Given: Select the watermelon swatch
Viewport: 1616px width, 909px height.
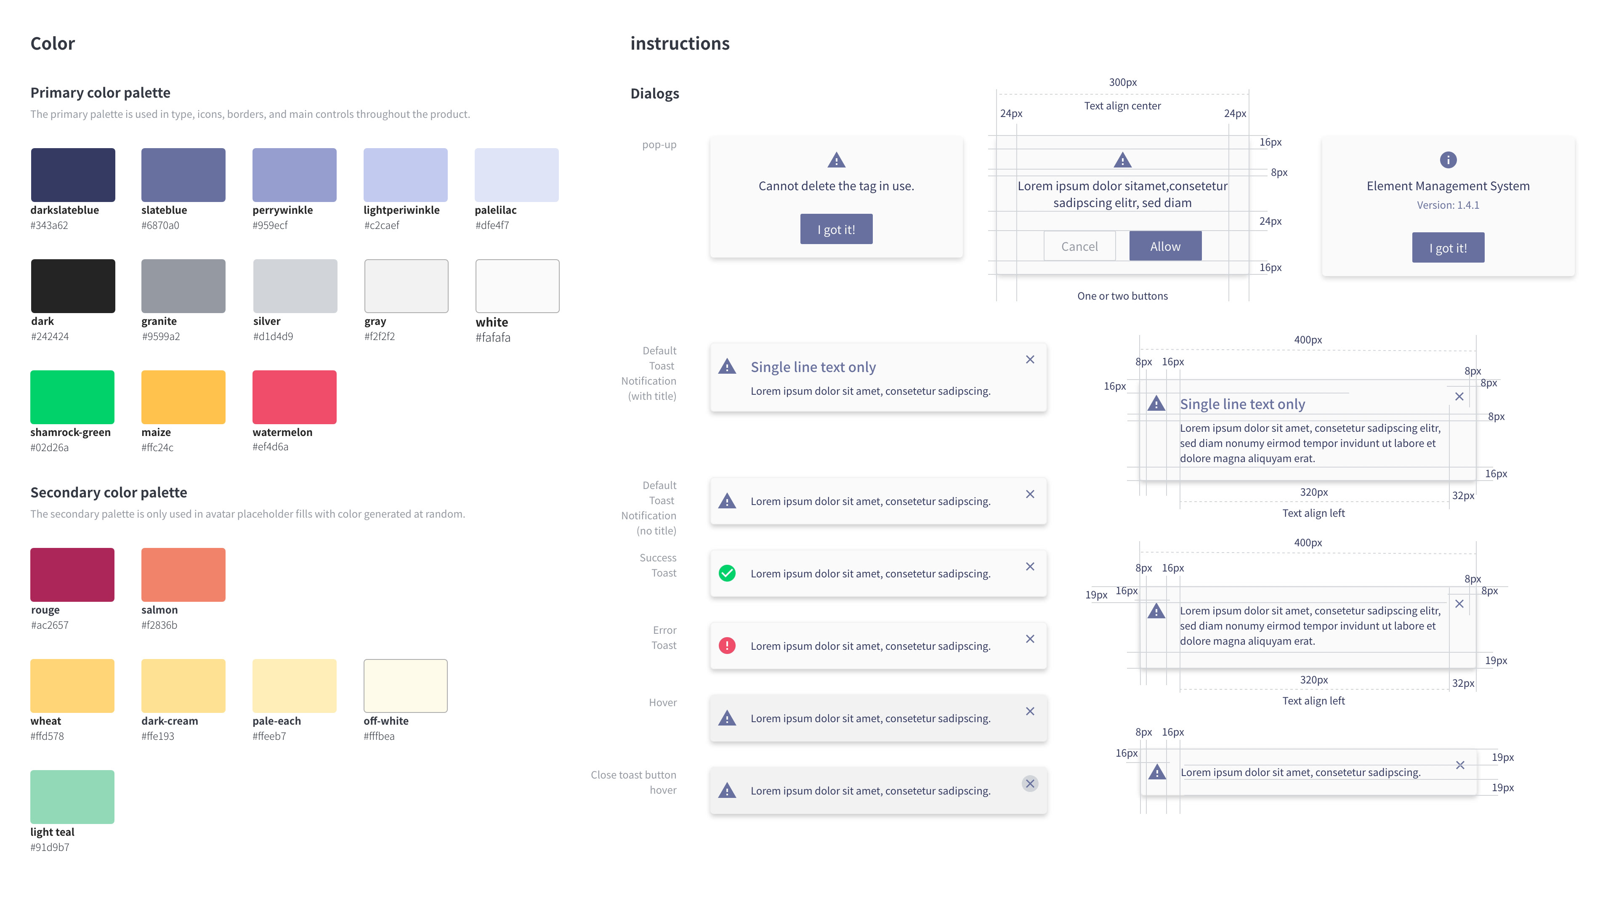Looking at the screenshot, I should pyautogui.click(x=294, y=397).
